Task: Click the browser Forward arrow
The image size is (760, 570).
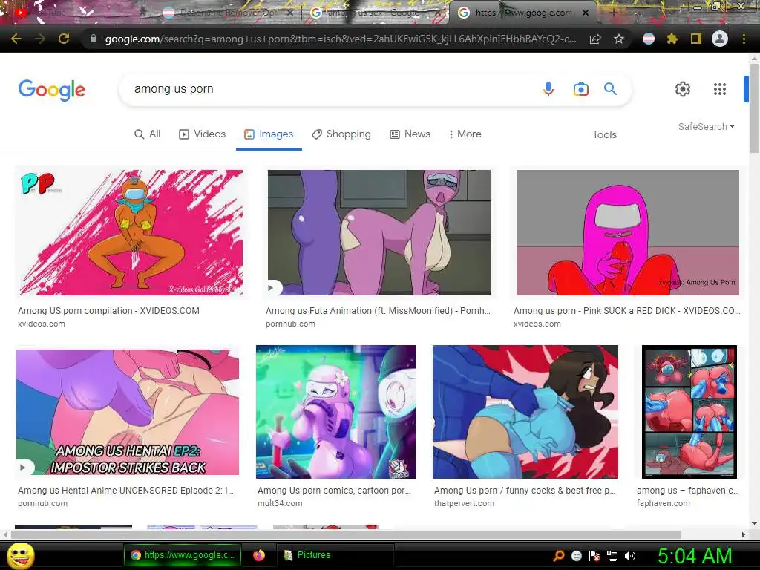Action: tap(40, 39)
